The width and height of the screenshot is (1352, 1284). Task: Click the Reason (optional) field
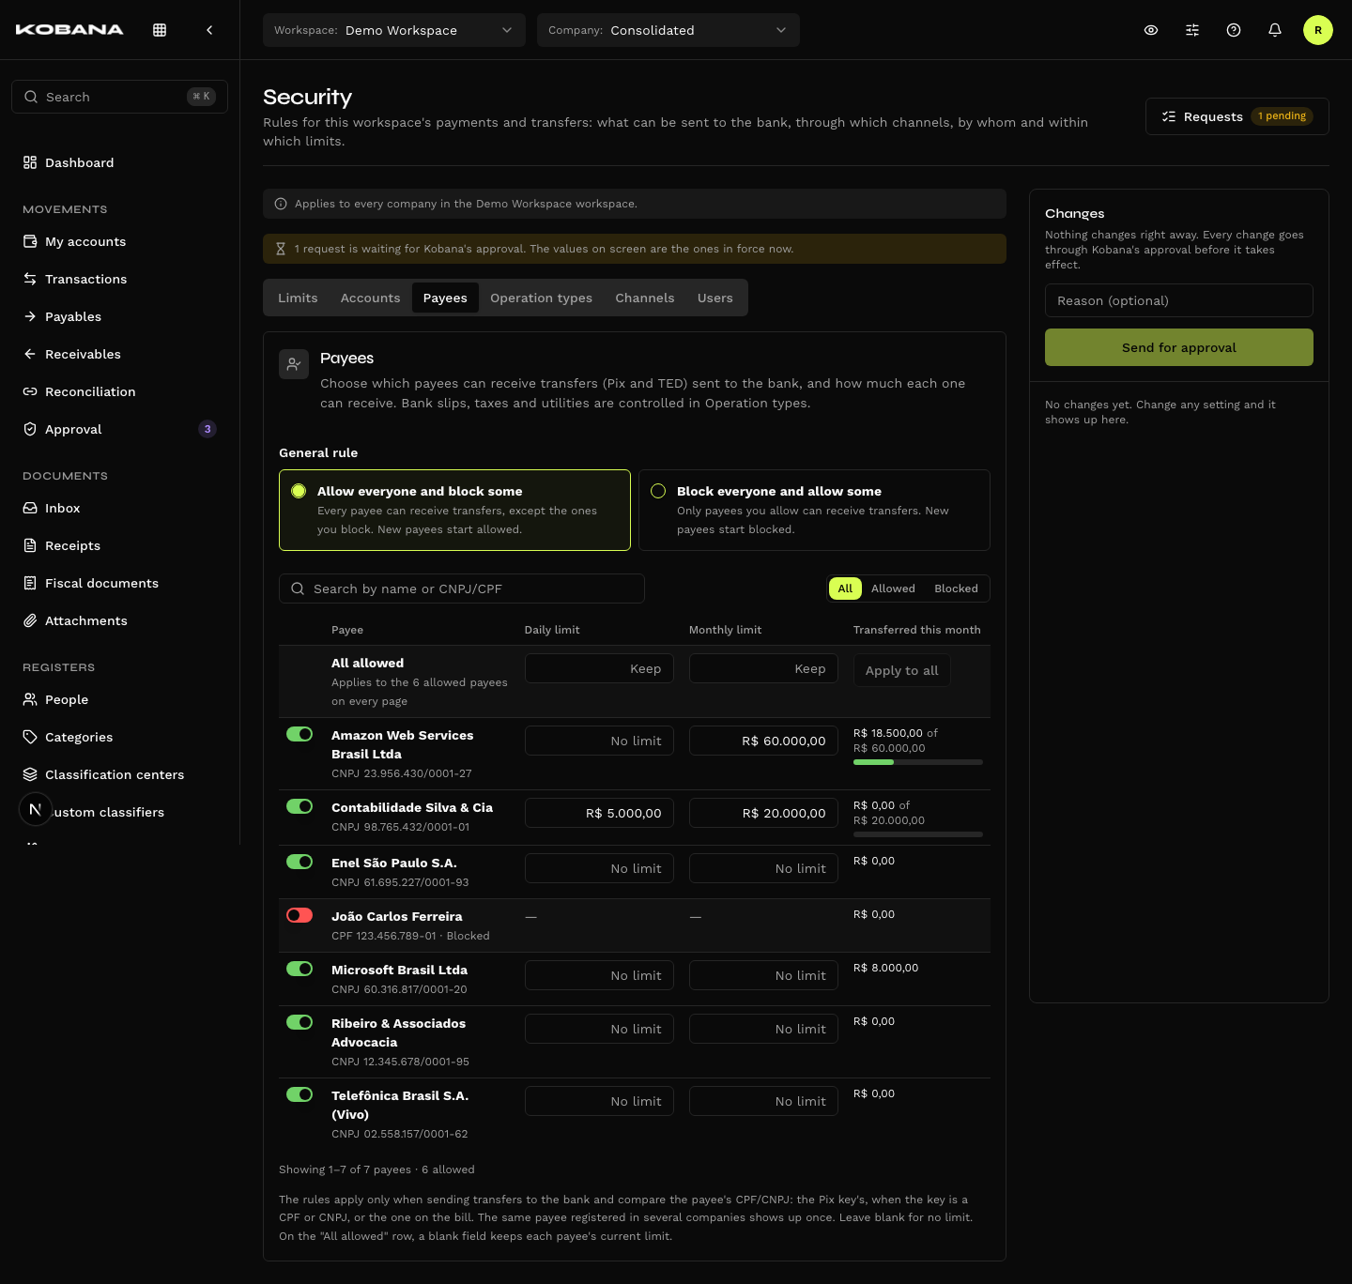pos(1179,300)
